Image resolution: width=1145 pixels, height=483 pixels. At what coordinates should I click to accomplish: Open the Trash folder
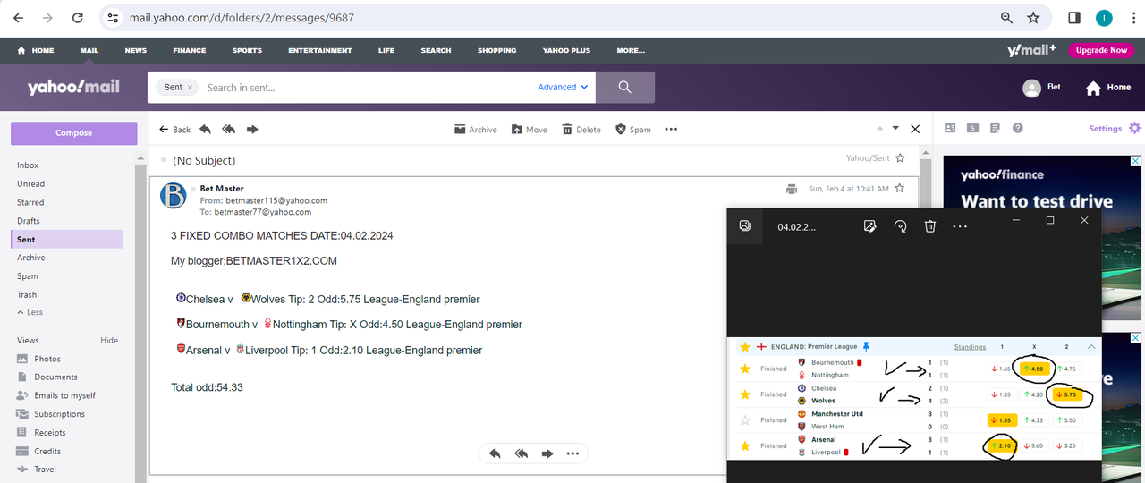27,294
